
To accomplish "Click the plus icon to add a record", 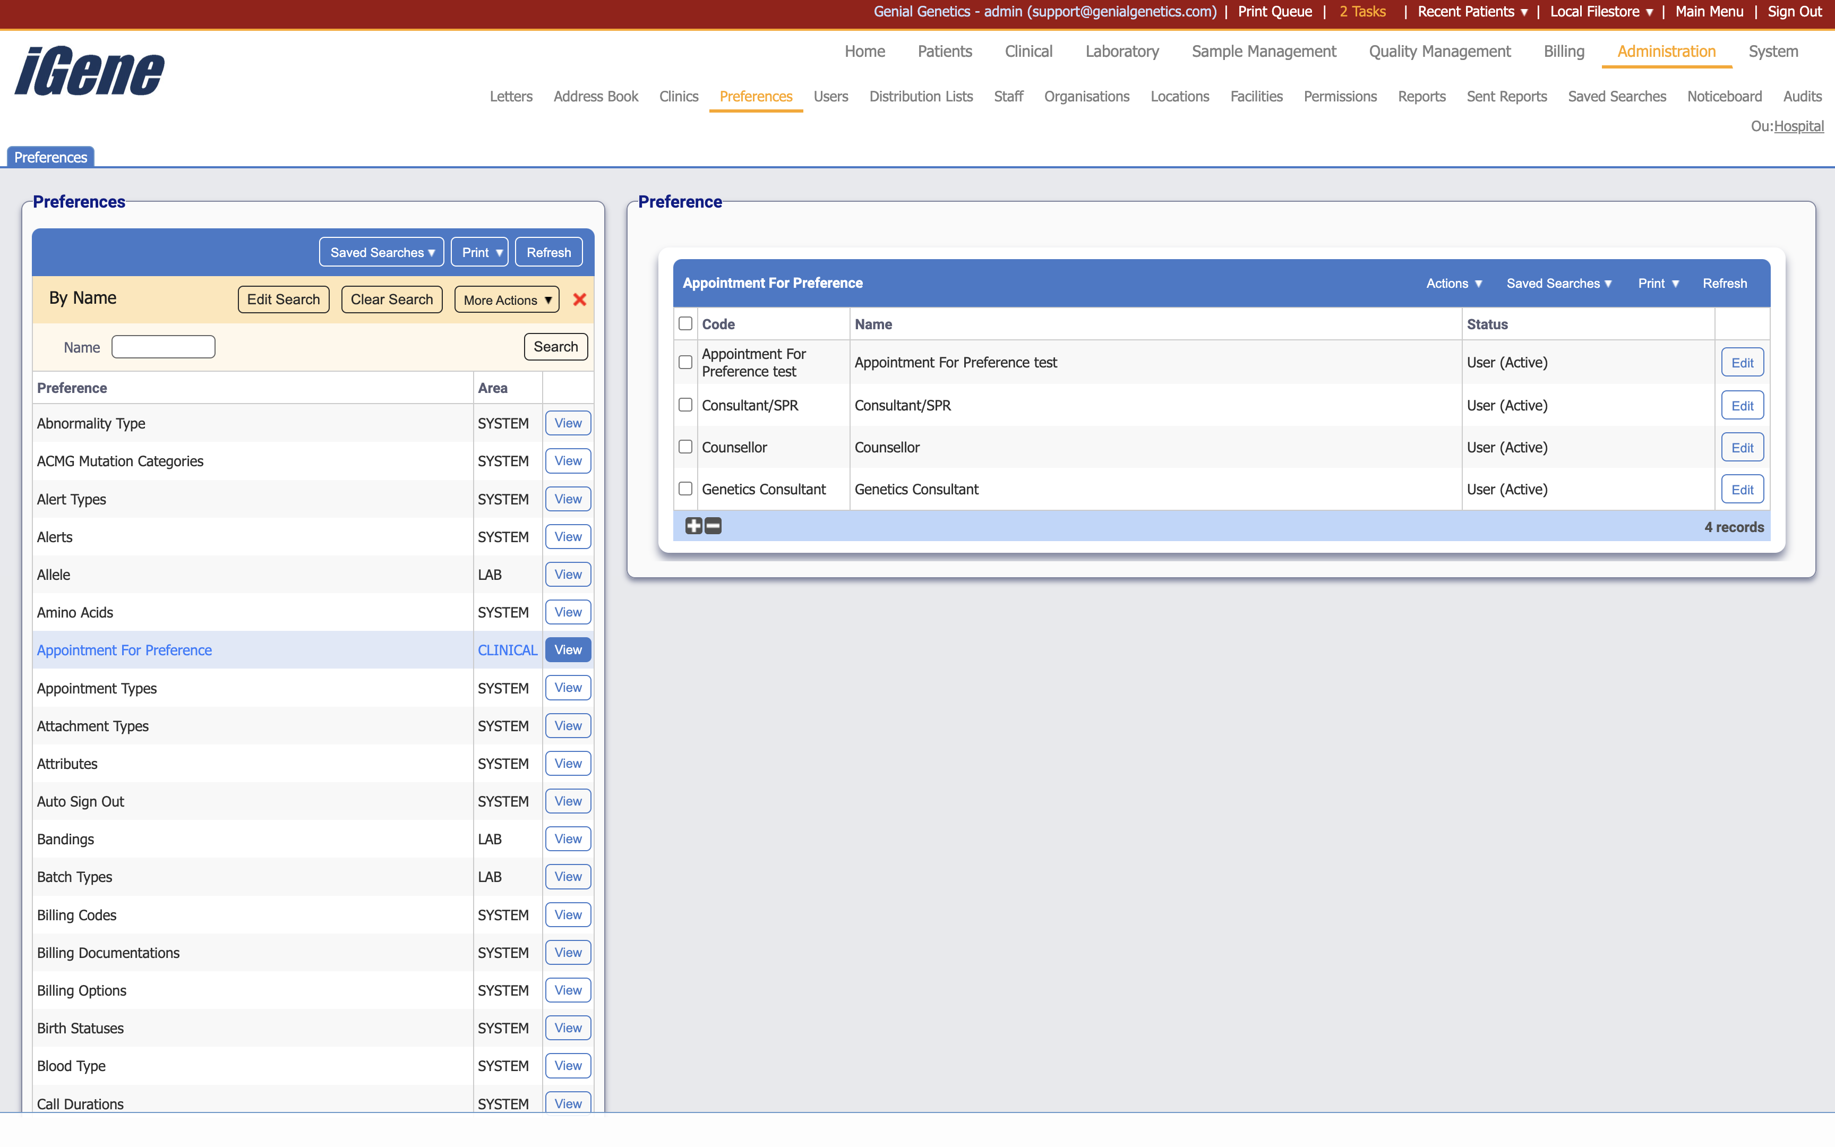I will tap(693, 526).
